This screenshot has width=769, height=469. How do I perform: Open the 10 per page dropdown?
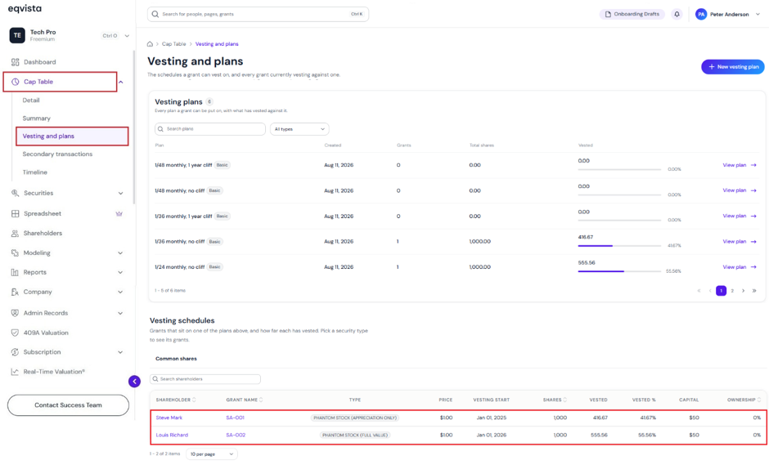coord(211,454)
